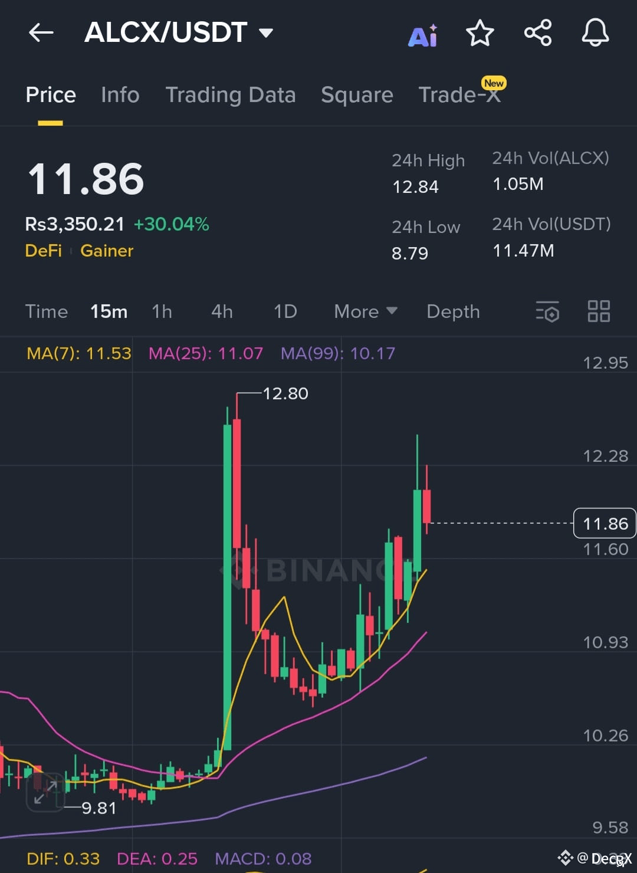This screenshot has width=637, height=873.
Task: Select the current price label 11.86
Action: point(604,523)
